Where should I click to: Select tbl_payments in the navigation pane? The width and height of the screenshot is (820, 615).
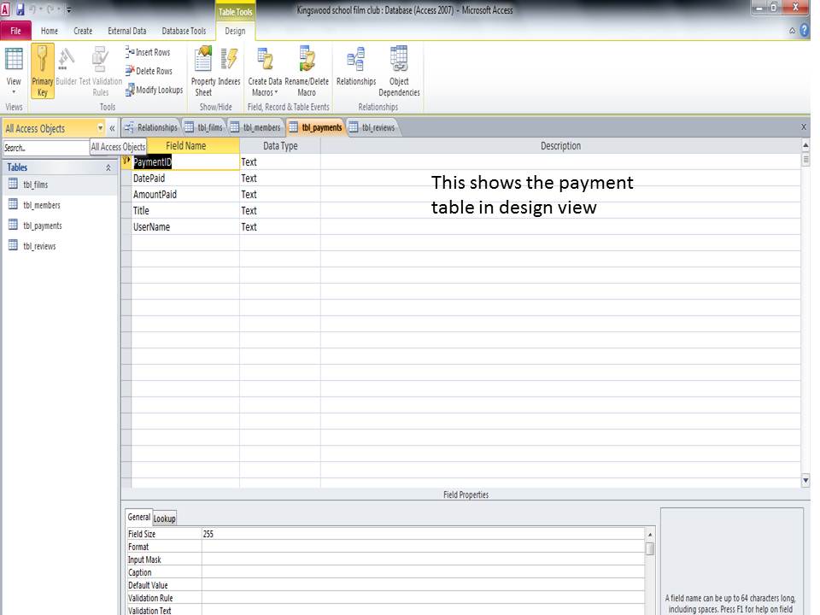43,225
